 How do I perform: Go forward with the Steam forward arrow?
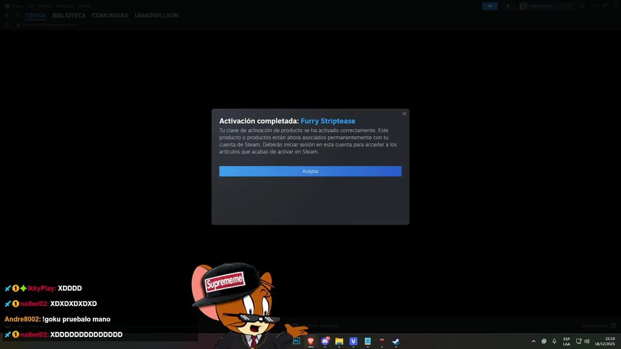coord(18,16)
